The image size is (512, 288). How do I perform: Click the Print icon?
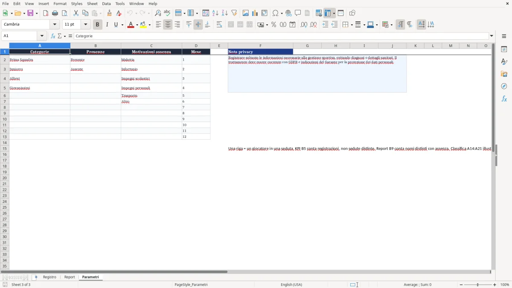pyautogui.click(x=55, y=13)
